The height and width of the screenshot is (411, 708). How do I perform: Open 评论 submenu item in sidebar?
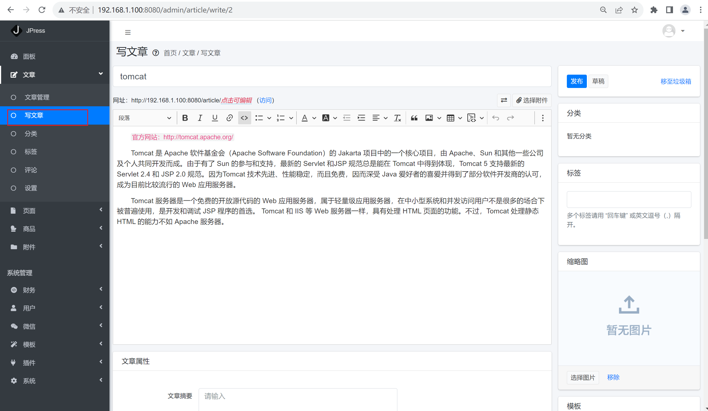pyautogui.click(x=55, y=170)
